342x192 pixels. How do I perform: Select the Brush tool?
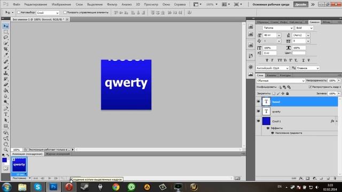tap(6, 68)
